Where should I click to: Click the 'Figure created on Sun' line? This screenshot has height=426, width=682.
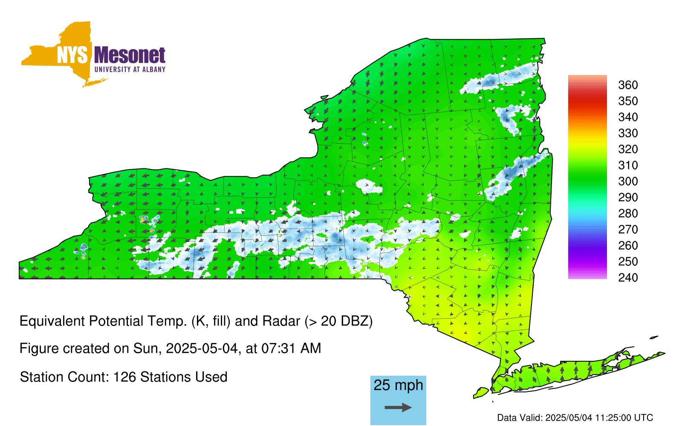pos(170,348)
